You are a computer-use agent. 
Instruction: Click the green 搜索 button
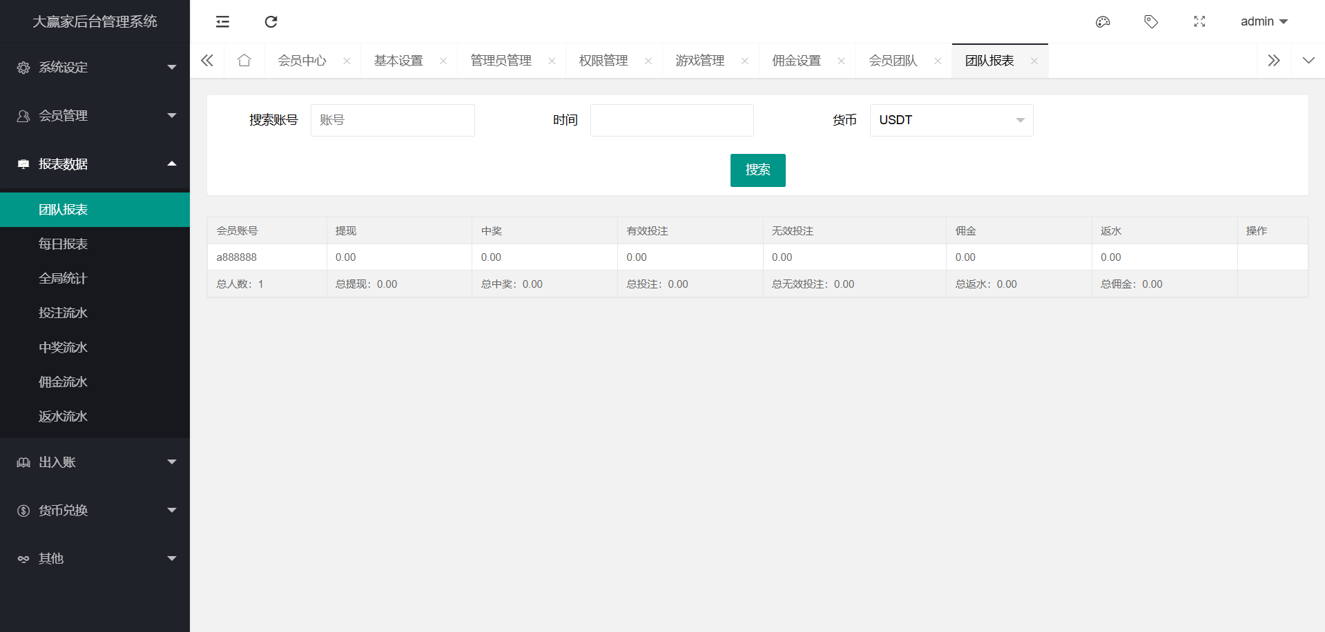pos(757,170)
